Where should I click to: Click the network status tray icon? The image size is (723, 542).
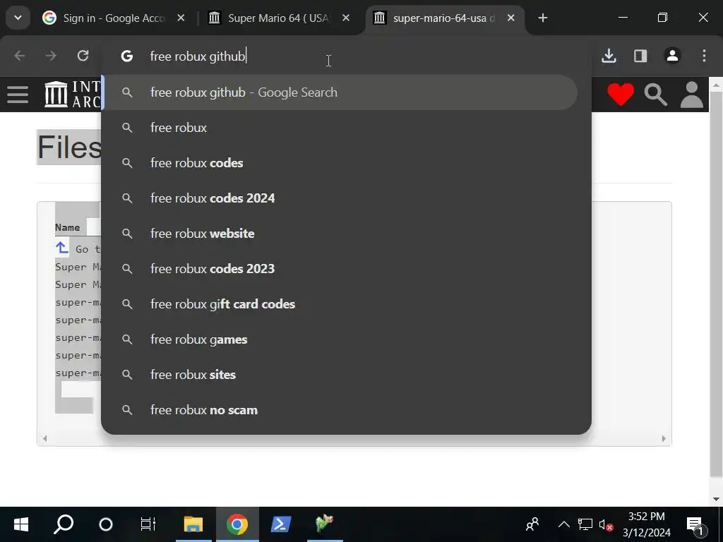[585, 524]
